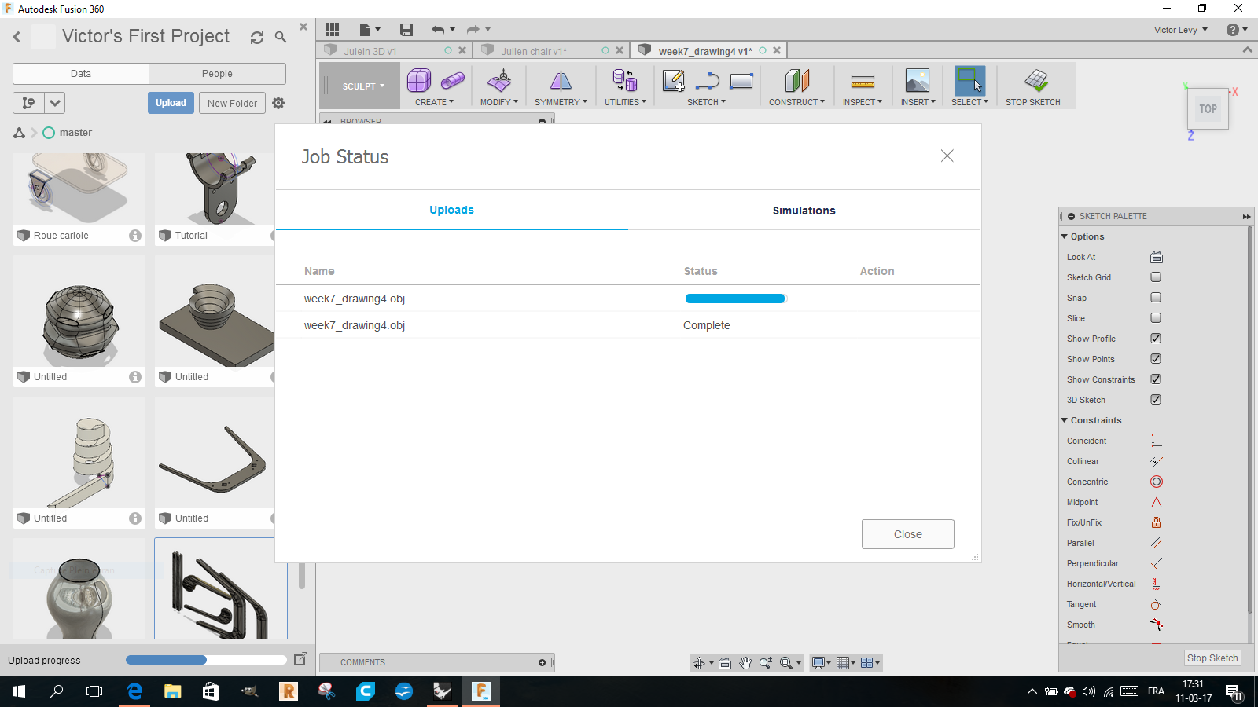Open File Explorer from the taskbar
Screen dimensions: 1258x707
point(173,691)
